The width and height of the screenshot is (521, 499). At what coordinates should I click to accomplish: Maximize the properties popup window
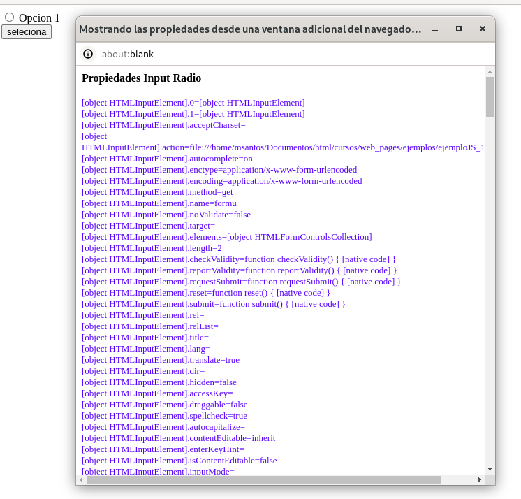pyautogui.click(x=459, y=29)
